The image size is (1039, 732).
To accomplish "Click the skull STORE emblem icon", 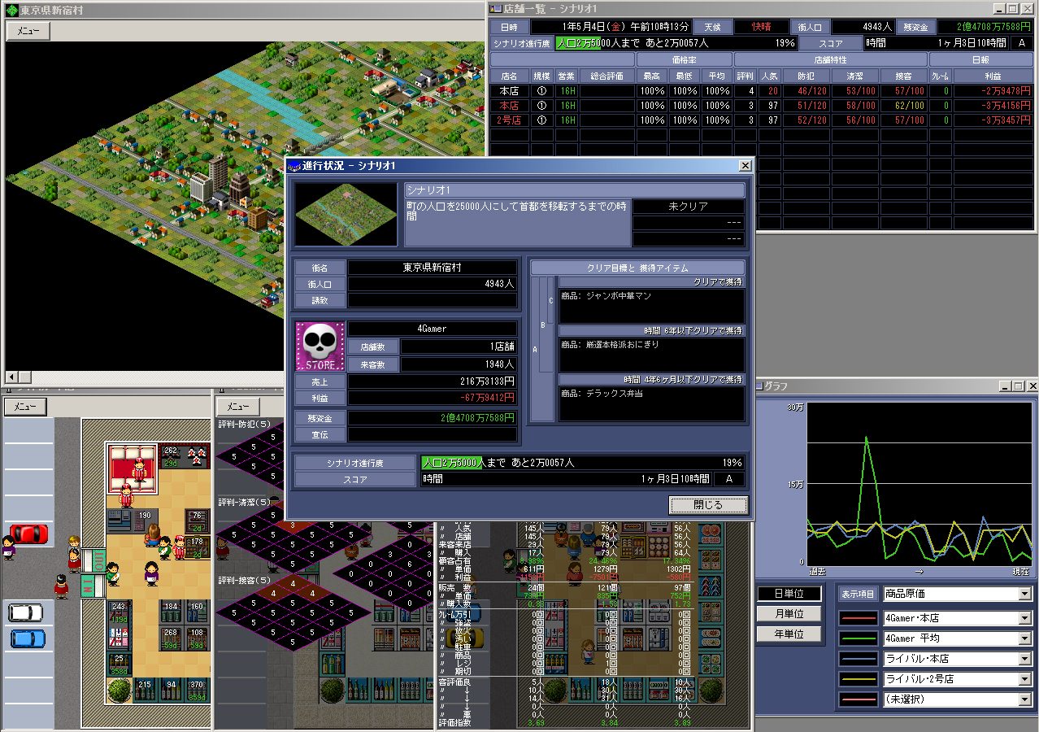I will [320, 346].
